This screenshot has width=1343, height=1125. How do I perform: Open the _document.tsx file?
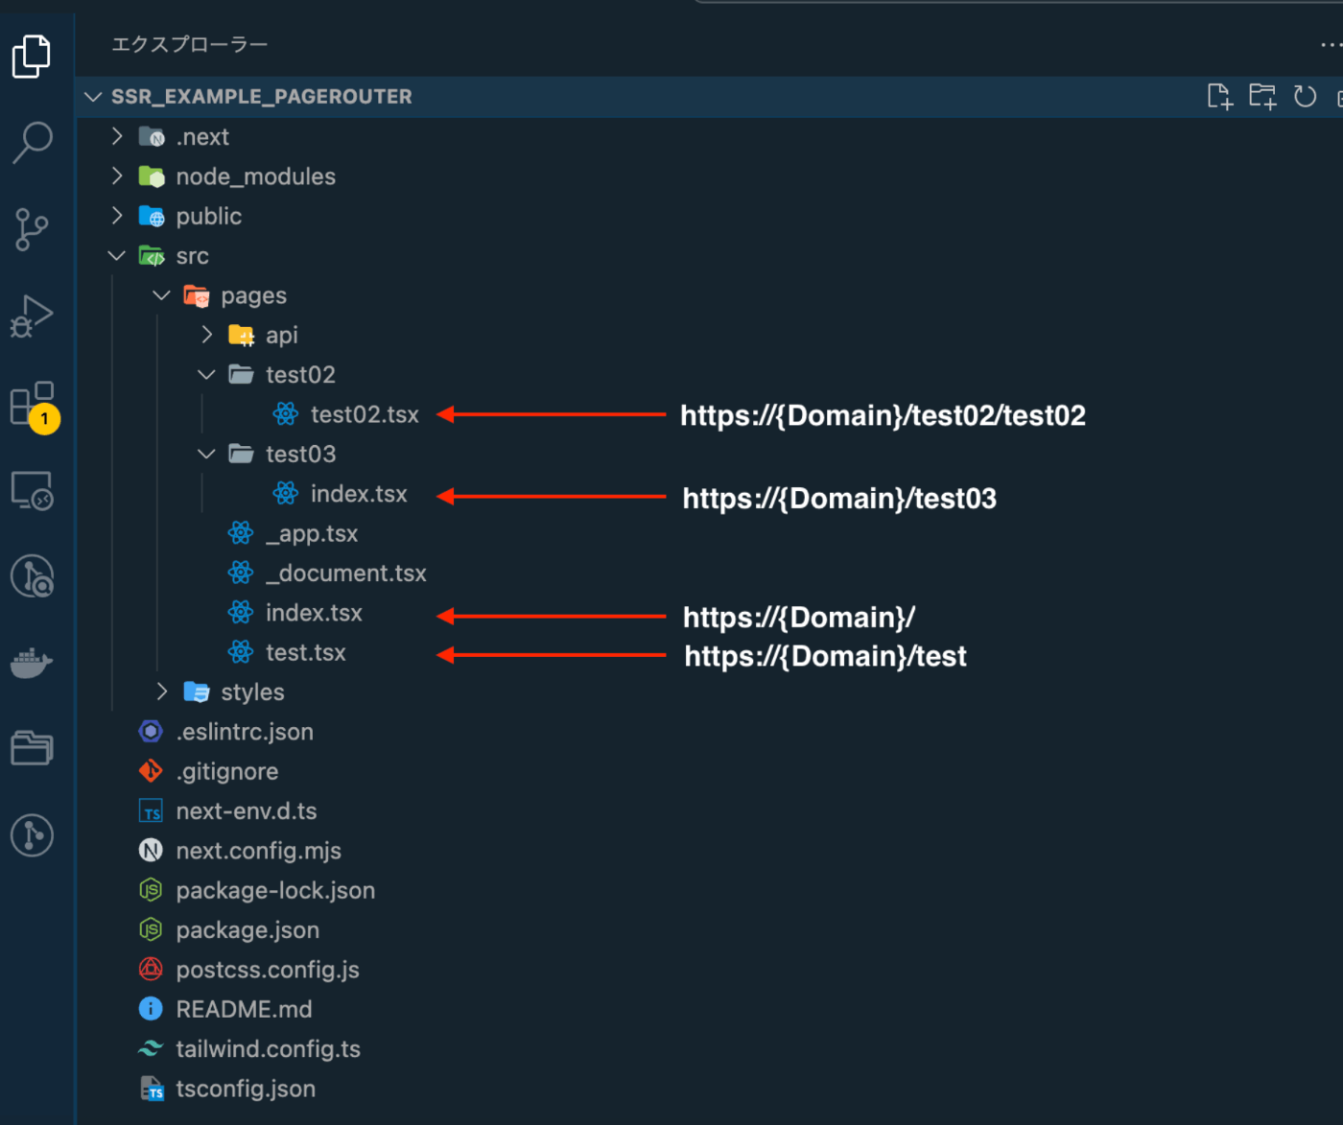pyautogui.click(x=345, y=573)
